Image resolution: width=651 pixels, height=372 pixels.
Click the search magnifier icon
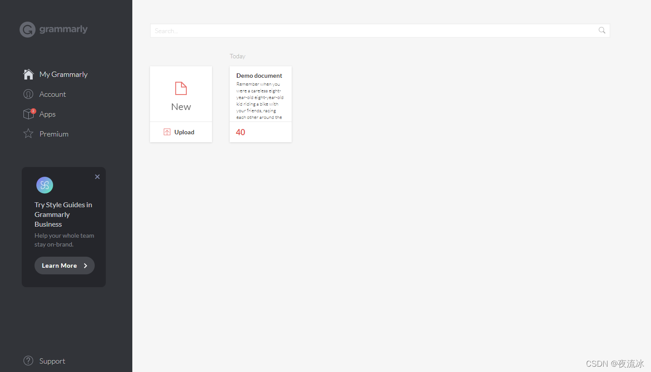tap(602, 30)
